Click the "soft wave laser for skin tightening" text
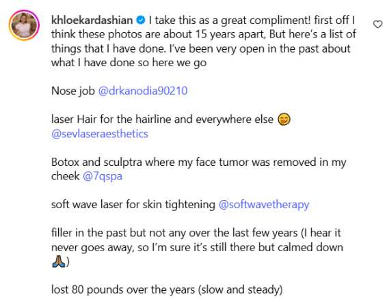Screen dimensions: 387x299 (133, 205)
